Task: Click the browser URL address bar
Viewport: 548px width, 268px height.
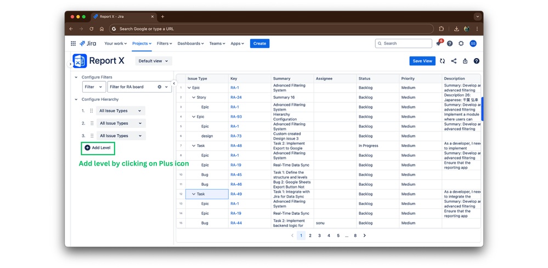Action: click(x=272, y=29)
